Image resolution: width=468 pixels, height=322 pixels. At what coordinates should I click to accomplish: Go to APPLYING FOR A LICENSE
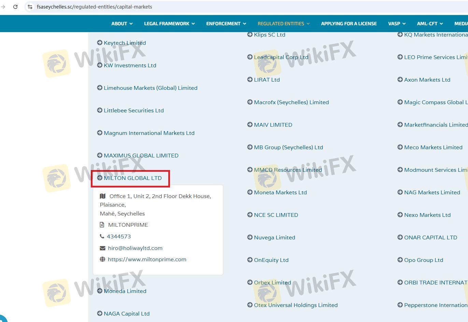349,24
